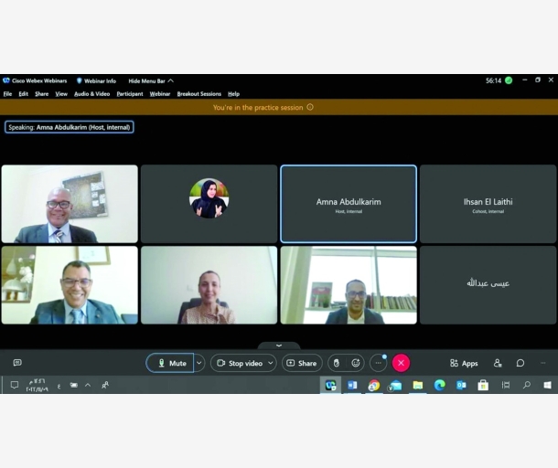Click the practice session info icon
This screenshot has width=558, height=468.
[310, 107]
